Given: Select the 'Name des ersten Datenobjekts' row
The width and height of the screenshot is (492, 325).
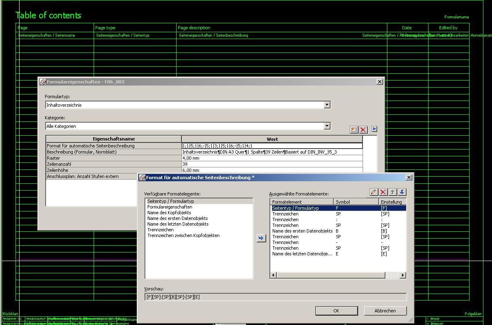Looking at the screenshot, I should pos(302,231).
